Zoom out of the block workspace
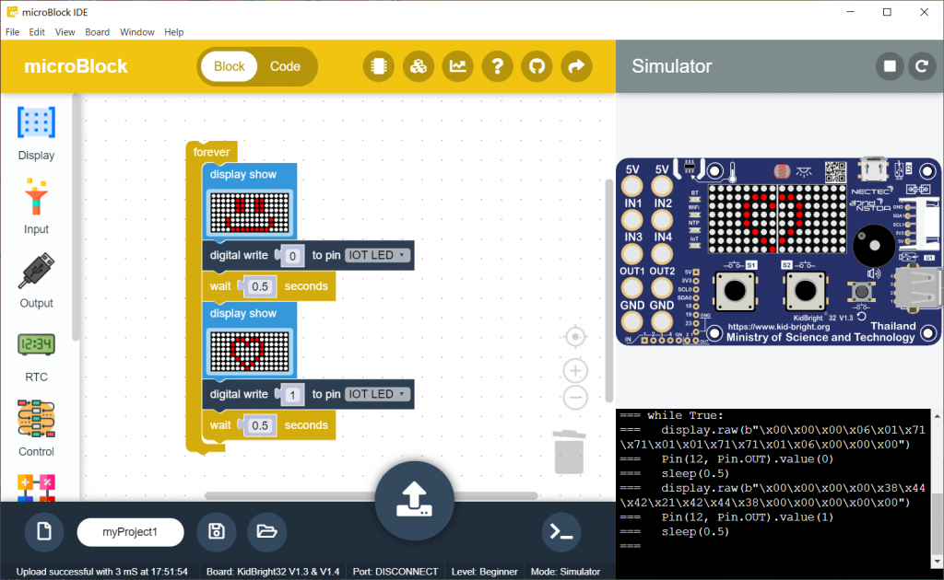 (575, 398)
